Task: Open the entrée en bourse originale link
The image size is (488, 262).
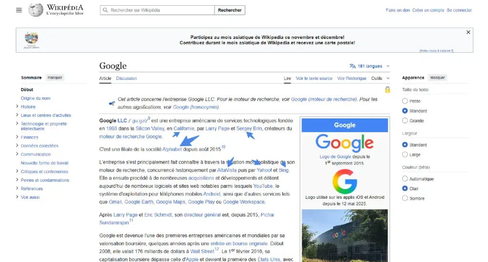Action: (239, 243)
